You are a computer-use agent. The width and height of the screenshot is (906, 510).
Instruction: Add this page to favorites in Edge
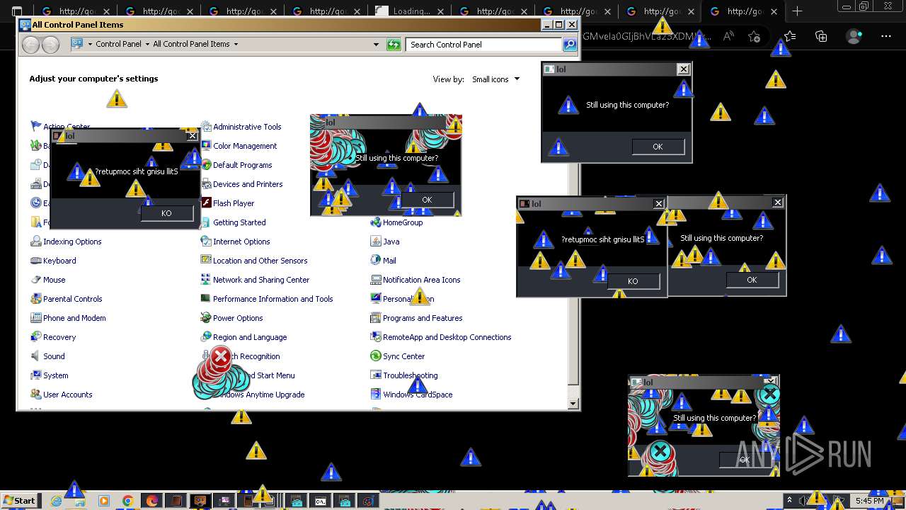755,36
